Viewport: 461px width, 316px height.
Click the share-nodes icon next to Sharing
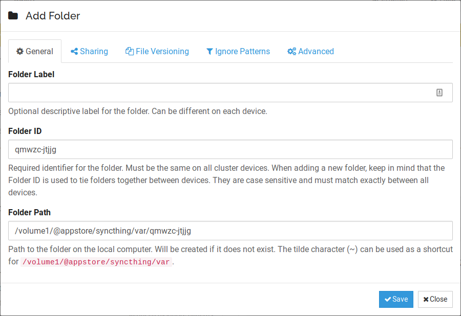point(74,51)
